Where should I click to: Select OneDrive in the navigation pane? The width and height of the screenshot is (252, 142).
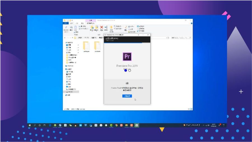pos(70,66)
